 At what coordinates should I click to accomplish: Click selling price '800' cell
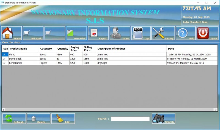(x=89, y=54)
